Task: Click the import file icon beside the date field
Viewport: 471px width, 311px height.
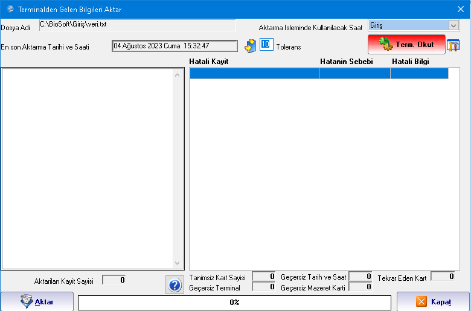Action: (x=250, y=46)
